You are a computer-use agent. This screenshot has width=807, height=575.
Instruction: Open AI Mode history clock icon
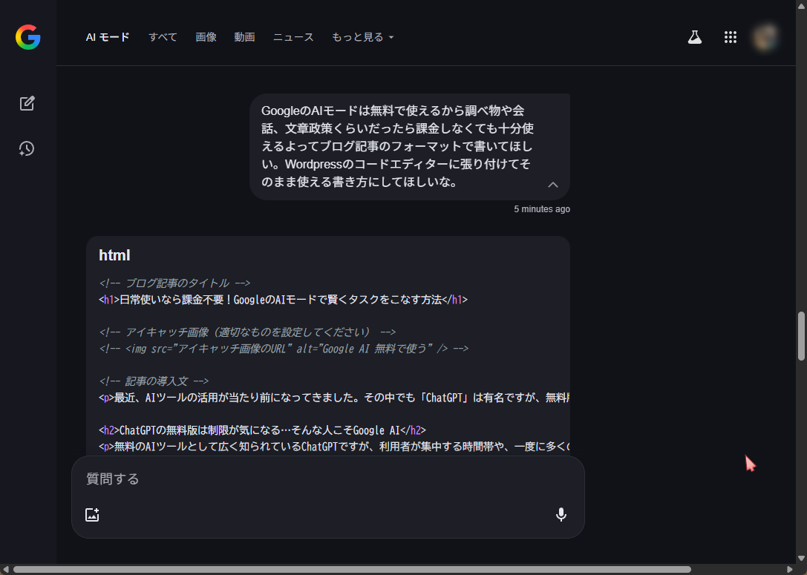pyautogui.click(x=27, y=148)
